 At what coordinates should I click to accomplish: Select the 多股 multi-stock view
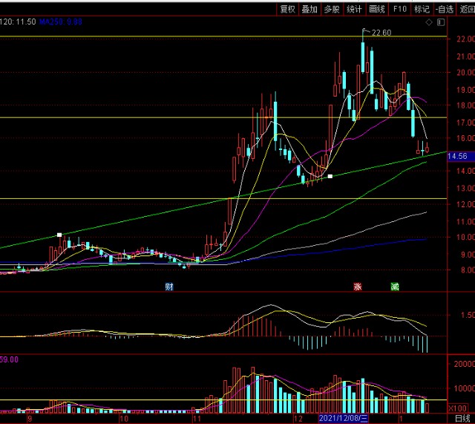332,9
